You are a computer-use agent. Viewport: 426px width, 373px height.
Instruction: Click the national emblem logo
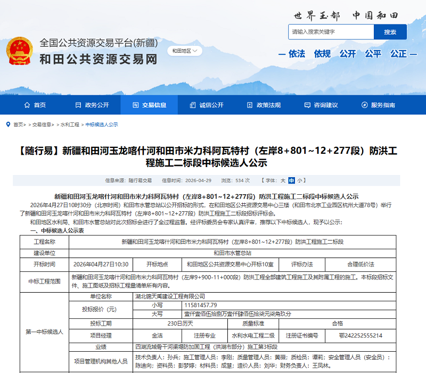click(x=20, y=51)
